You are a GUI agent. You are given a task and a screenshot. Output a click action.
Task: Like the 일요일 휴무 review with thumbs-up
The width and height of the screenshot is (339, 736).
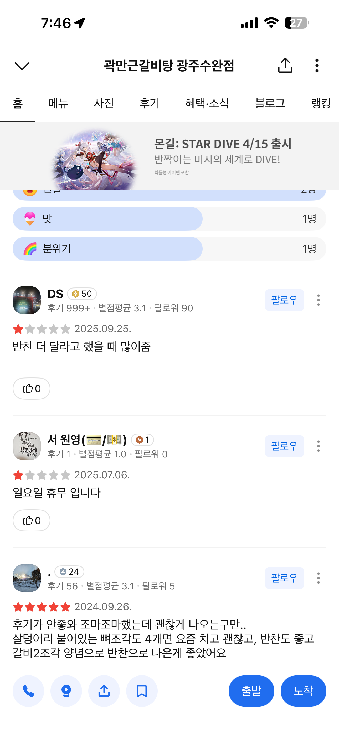pyautogui.click(x=31, y=520)
